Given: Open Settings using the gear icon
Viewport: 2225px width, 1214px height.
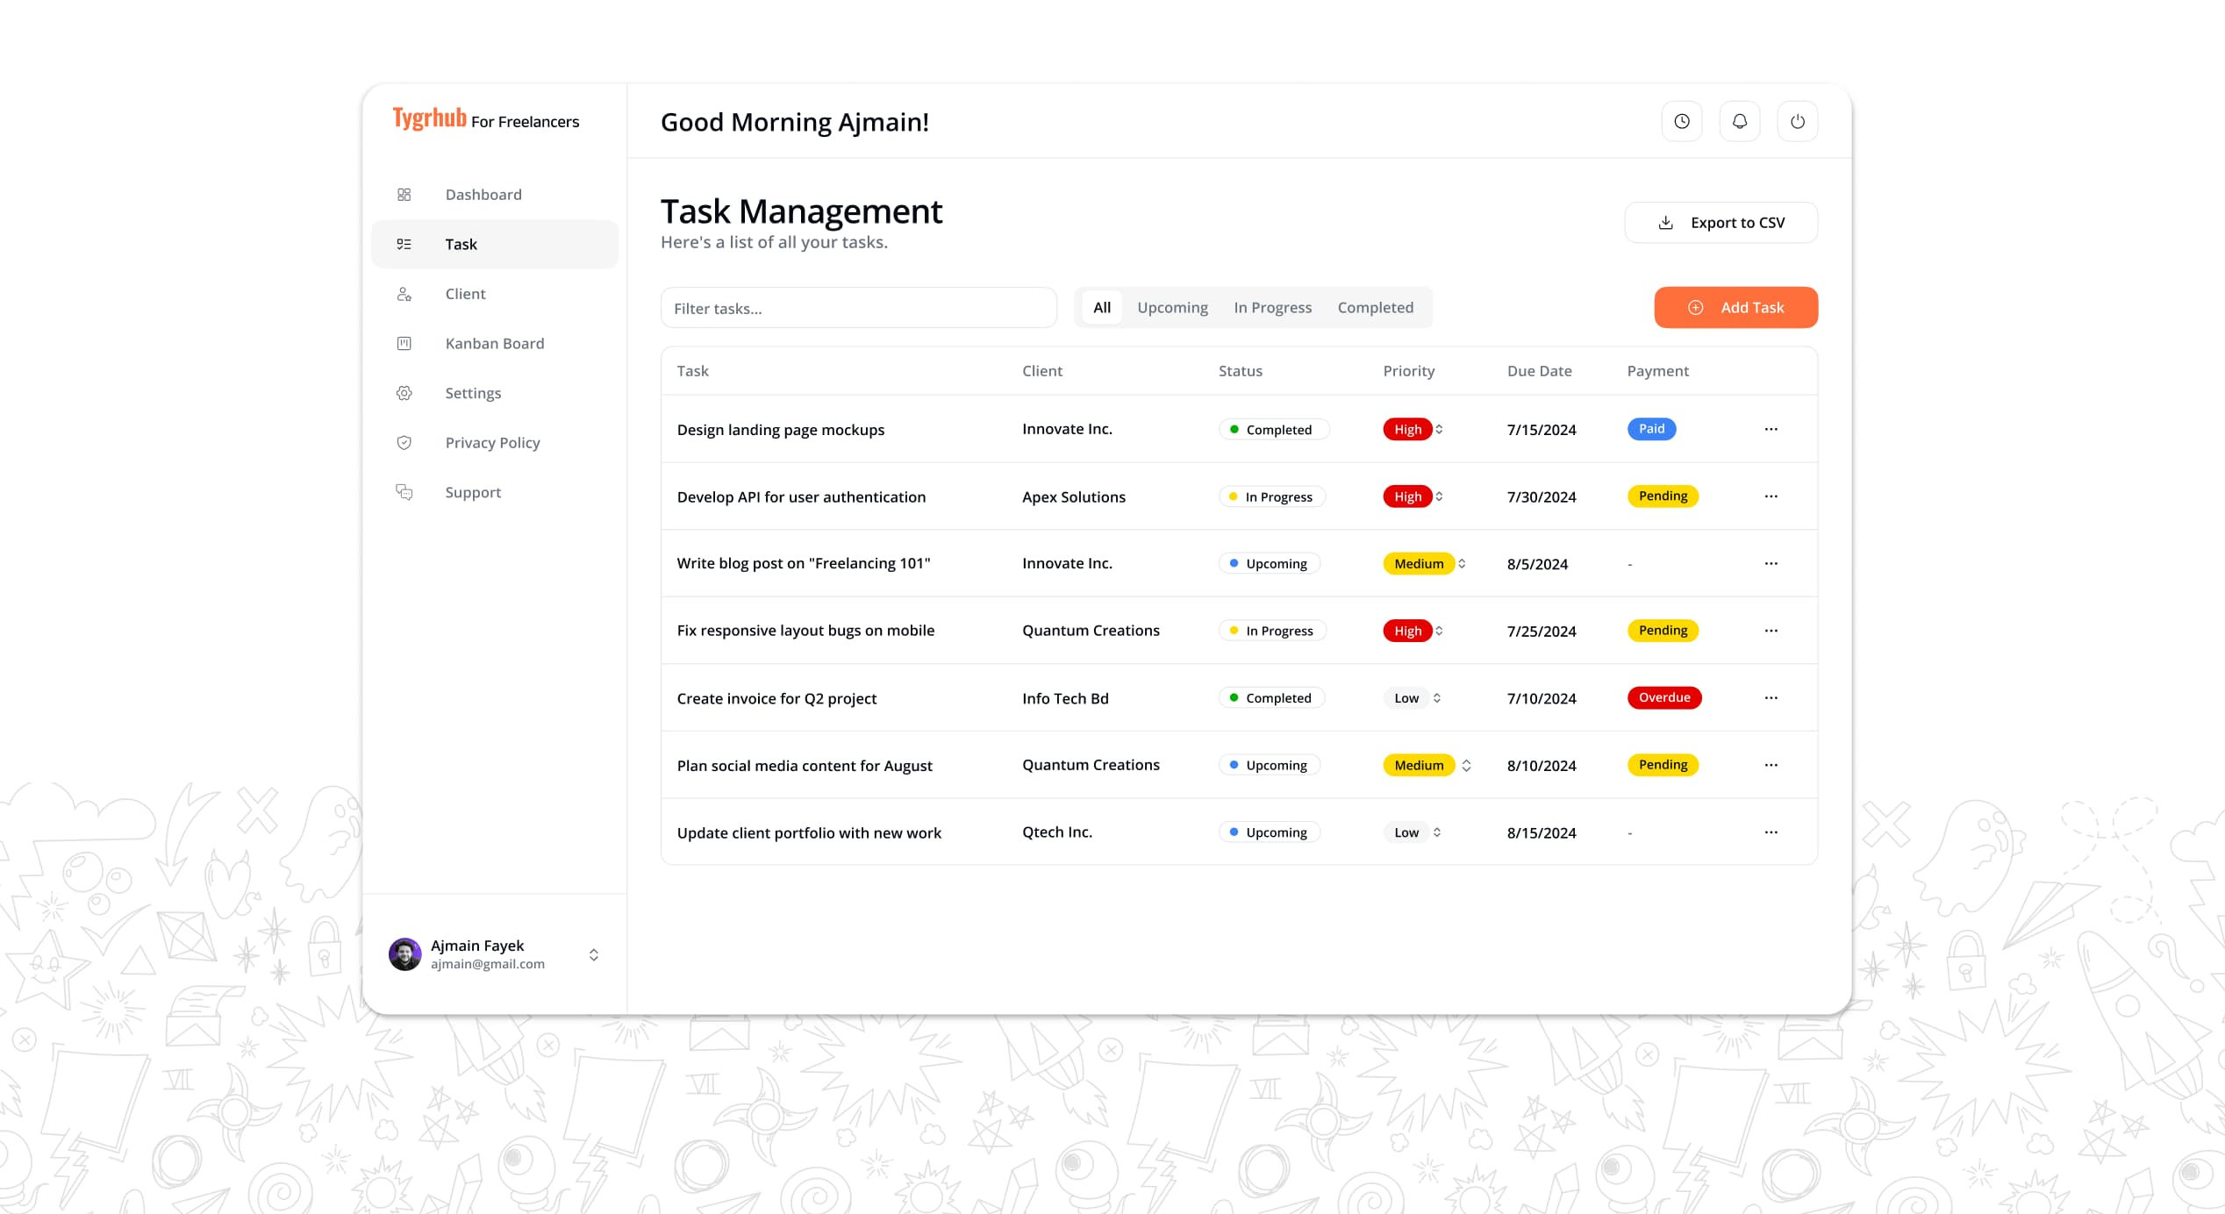Looking at the screenshot, I should click(x=404, y=392).
